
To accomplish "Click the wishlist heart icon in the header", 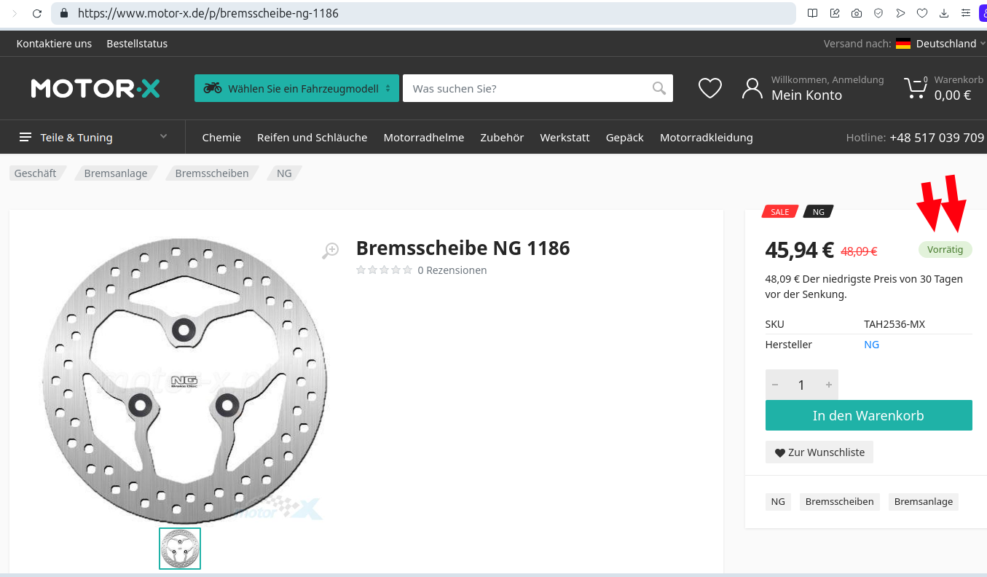I will coord(709,88).
